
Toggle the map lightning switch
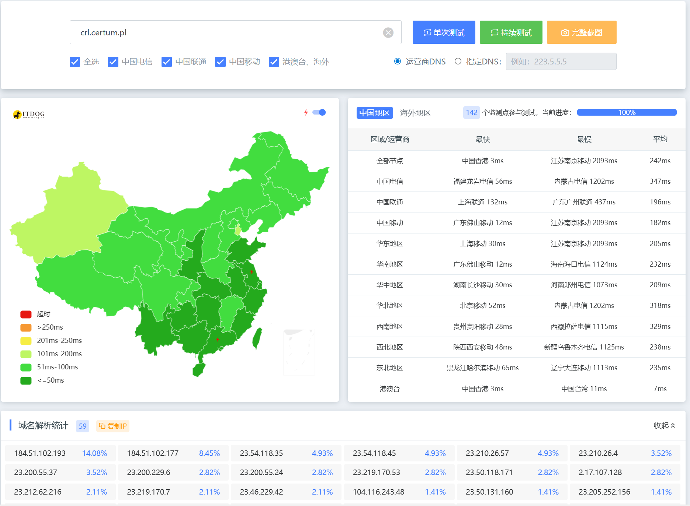[319, 112]
